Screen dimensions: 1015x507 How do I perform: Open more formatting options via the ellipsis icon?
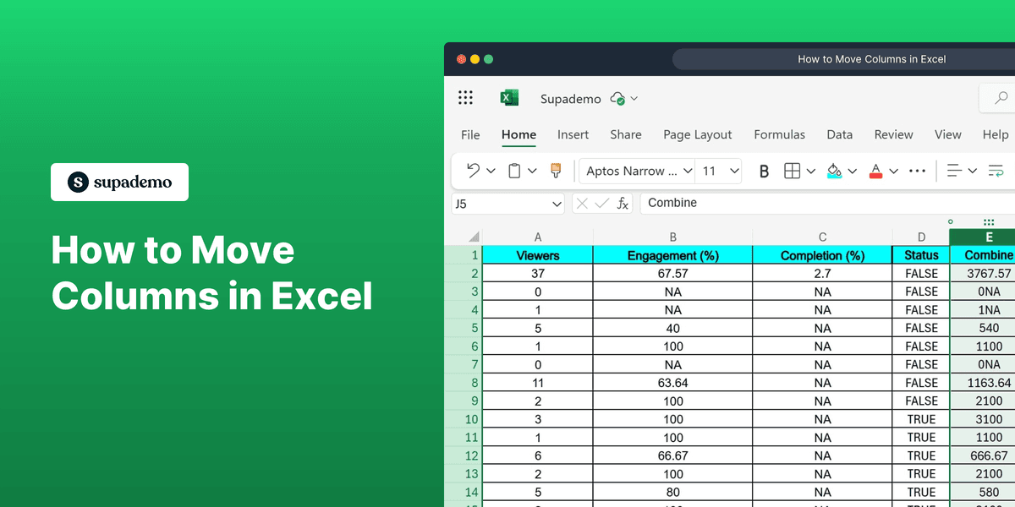[x=917, y=171]
